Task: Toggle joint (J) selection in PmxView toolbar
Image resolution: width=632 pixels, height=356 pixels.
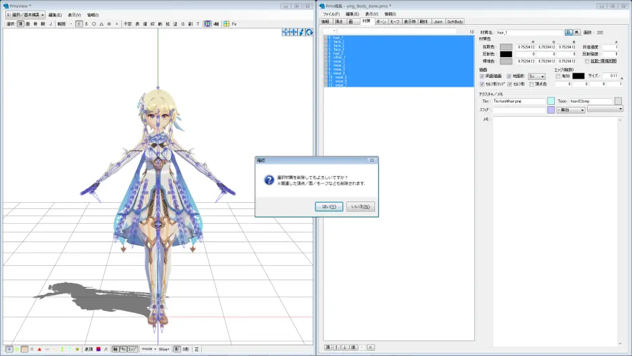Action: pos(51,24)
